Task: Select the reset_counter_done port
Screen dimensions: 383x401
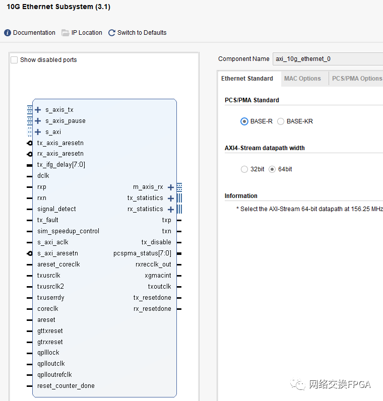Action: (x=66, y=386)
